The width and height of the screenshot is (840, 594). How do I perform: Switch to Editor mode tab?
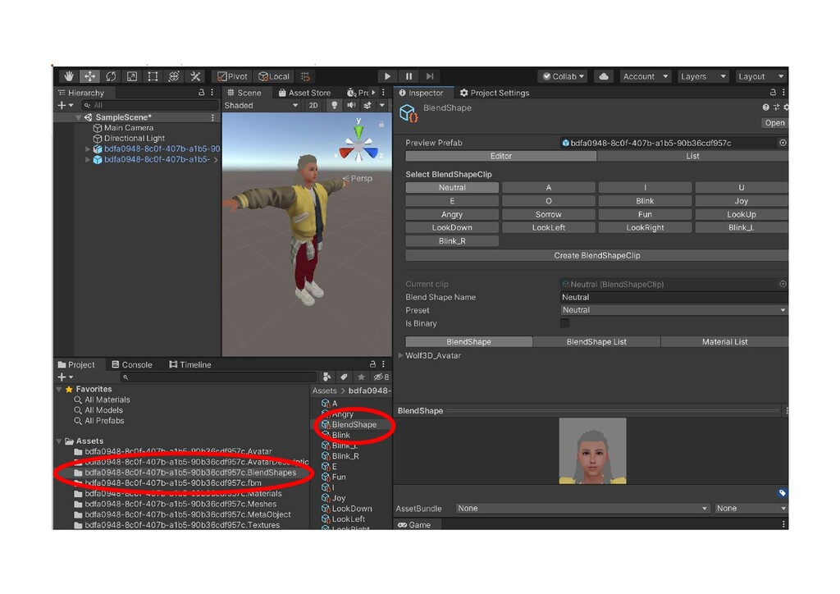(x=501, y=157)
